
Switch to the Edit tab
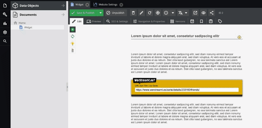pyautogui.click(x=77, y=21)
